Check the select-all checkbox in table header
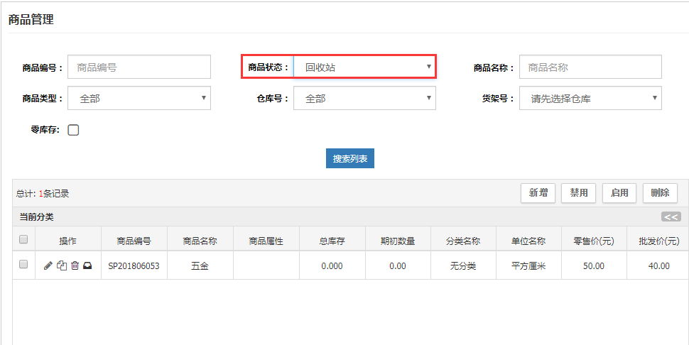This screenshot has width=689, height=345. [x=23, y=240]
